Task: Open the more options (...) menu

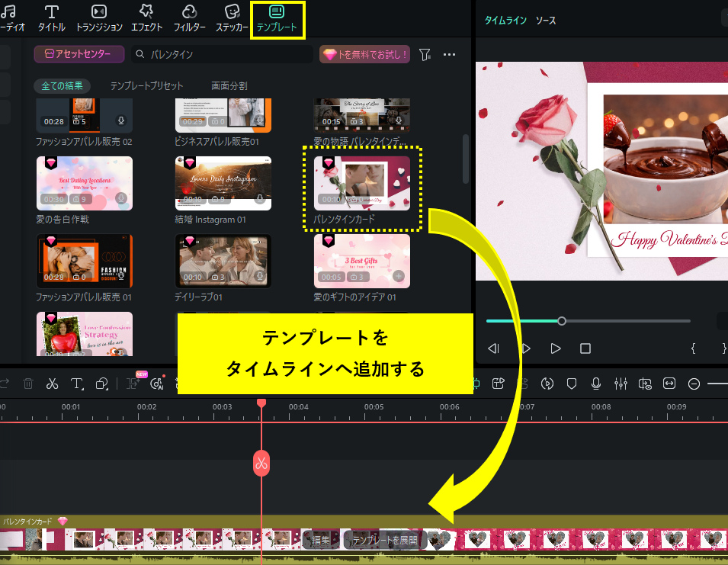Action: pyautogui.click(x=449, y=54)
